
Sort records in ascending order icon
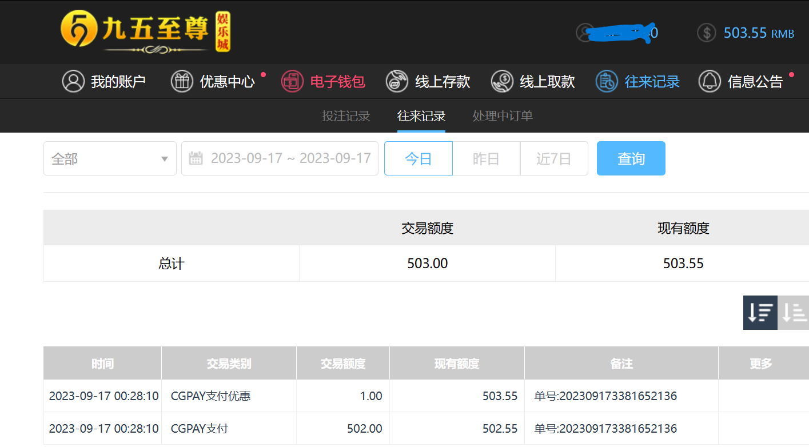(x=794, y=313)
